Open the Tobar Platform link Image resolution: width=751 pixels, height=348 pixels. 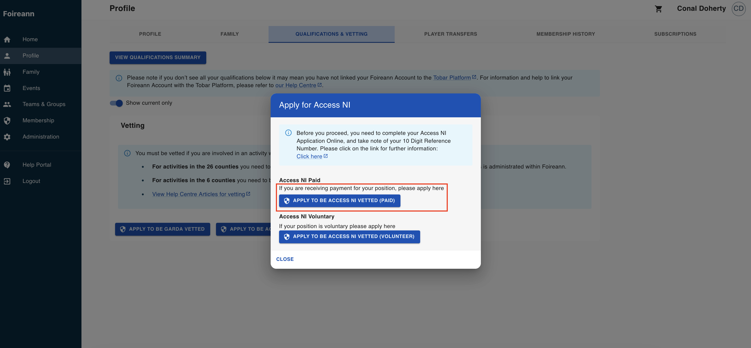[452, 78]
